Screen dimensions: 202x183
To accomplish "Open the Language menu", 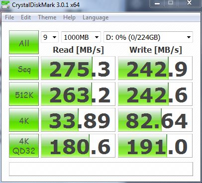I will tap(96, 17).
